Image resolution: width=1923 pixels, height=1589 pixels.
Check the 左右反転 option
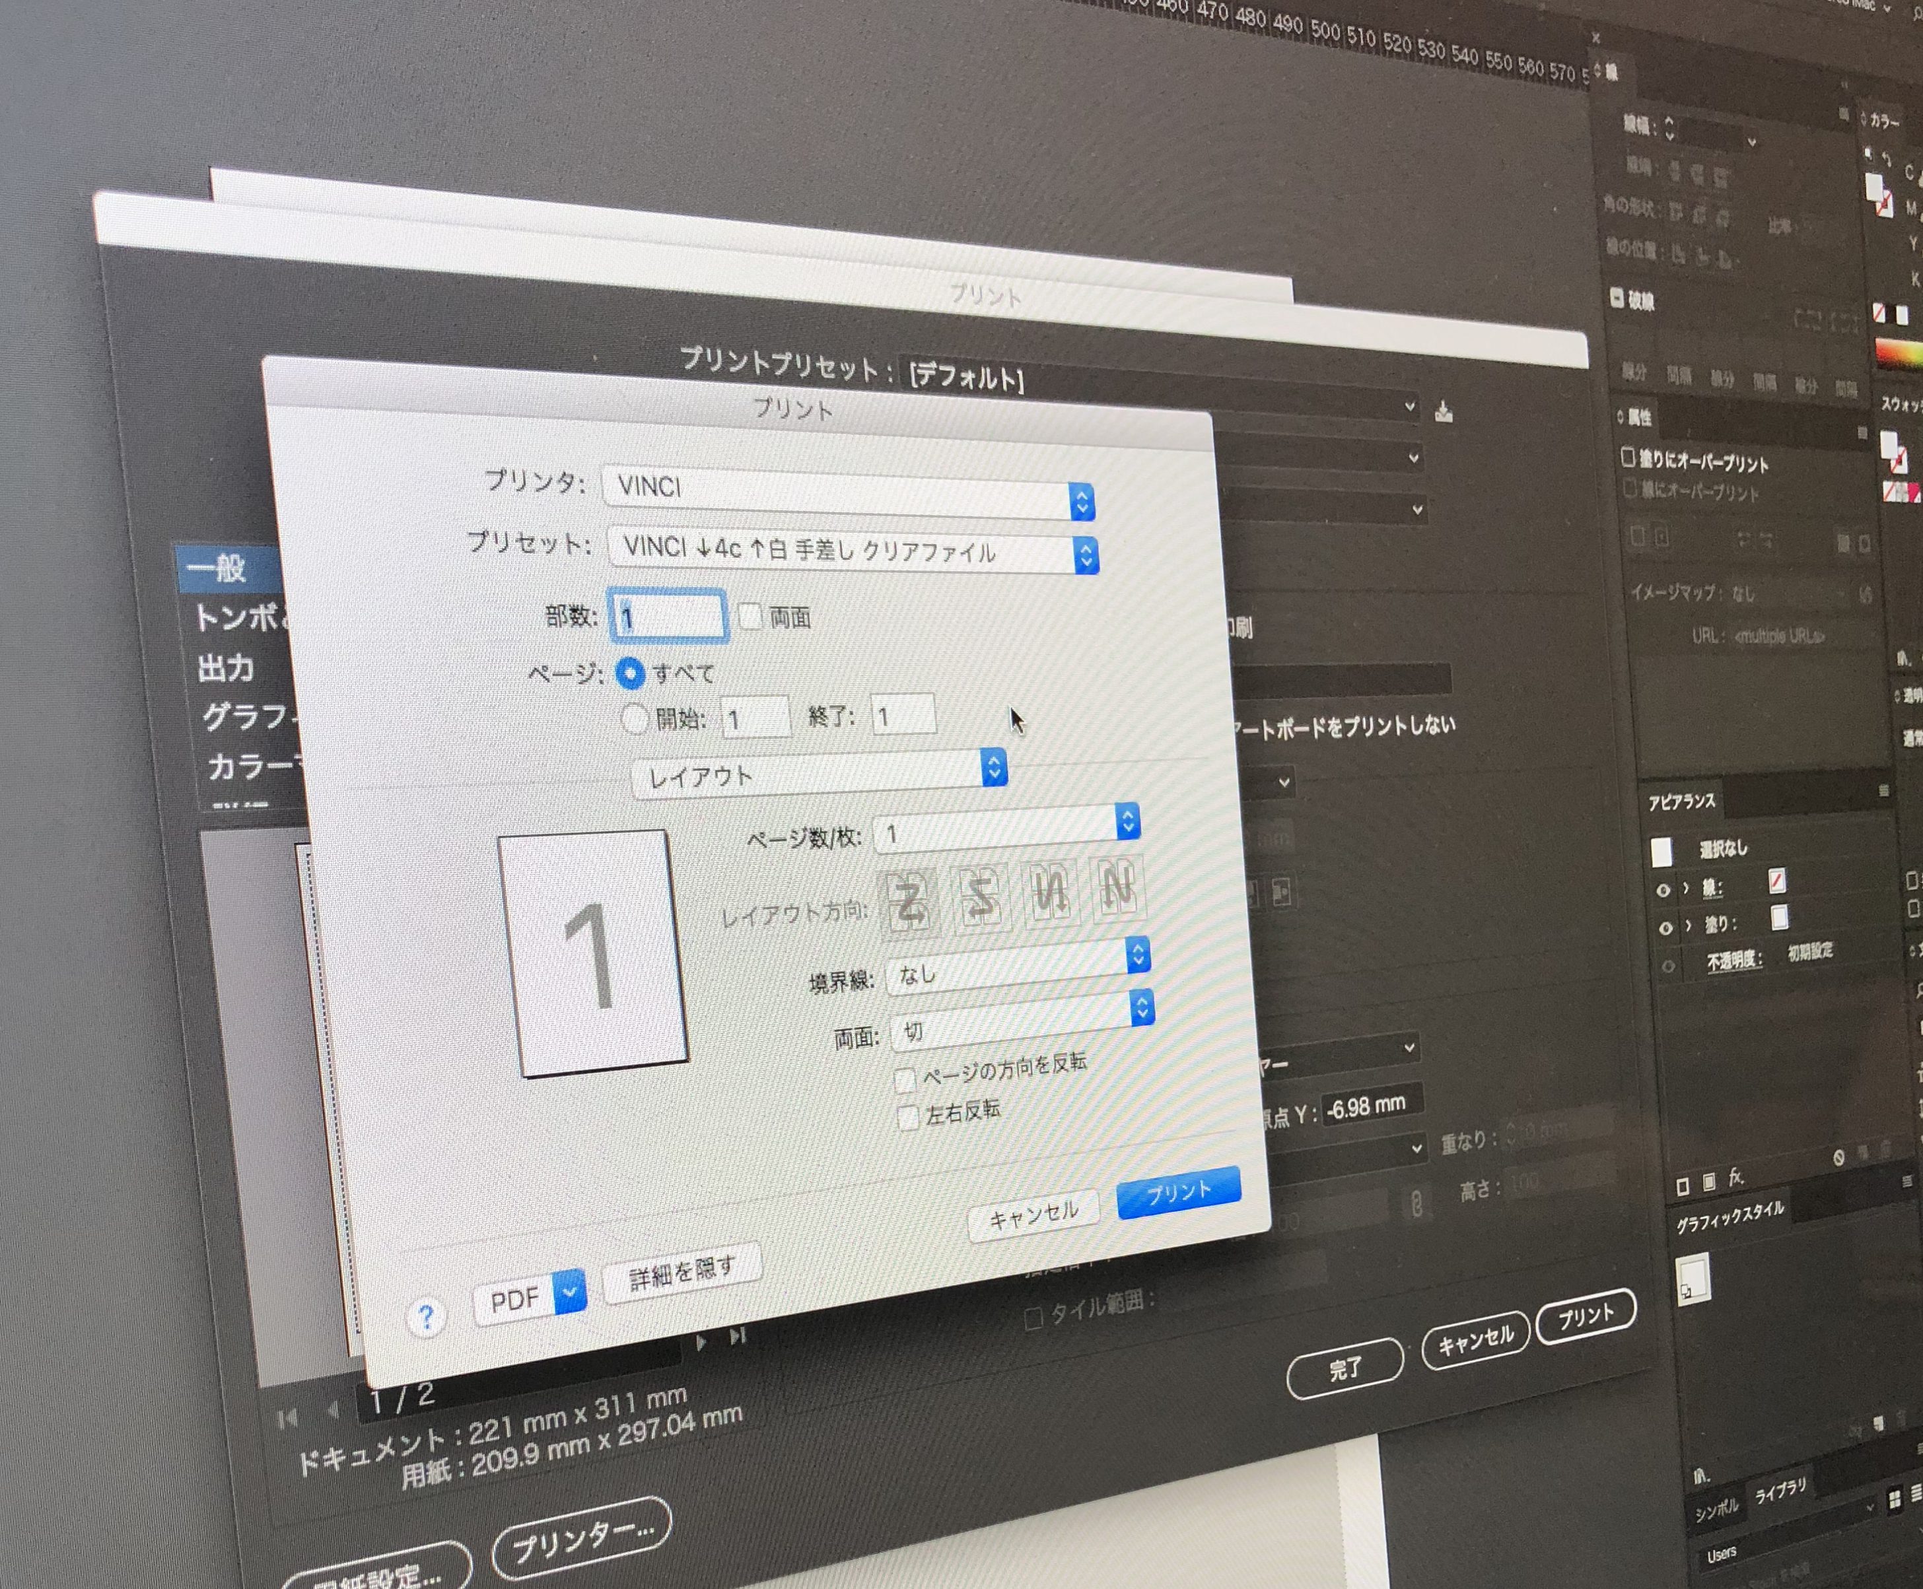coord(907,1118)
